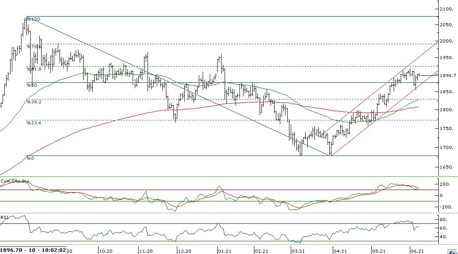Screen dimensions: 458x254
Task: Select the %100 Fibonacci level label
Action: pos(33,19)
